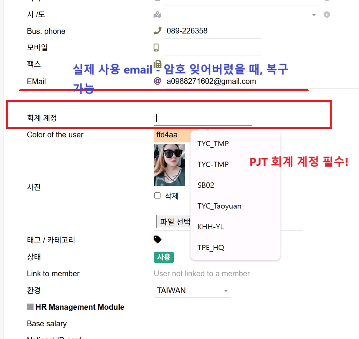This screenshot has width=359, height=339.
Task: Click the @ email icon
Action: (157, 81)
